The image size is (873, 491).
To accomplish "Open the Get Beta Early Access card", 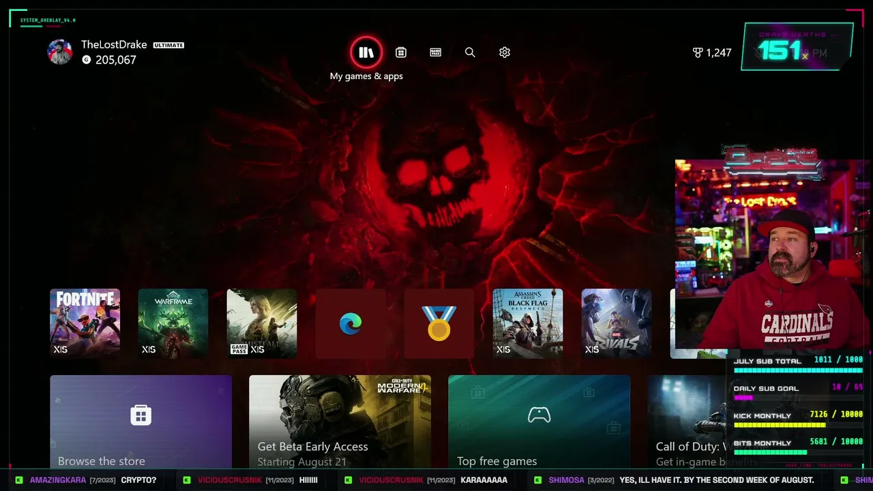I will click(340, 422).
